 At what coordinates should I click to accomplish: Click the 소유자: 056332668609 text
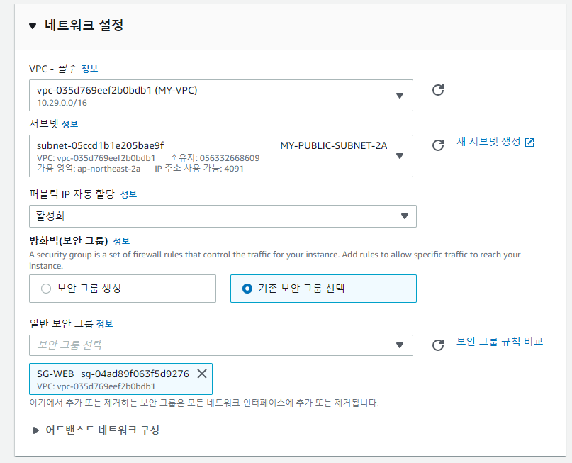[x=215, y=158]
